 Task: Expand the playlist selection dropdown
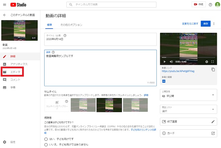point(189,109)
